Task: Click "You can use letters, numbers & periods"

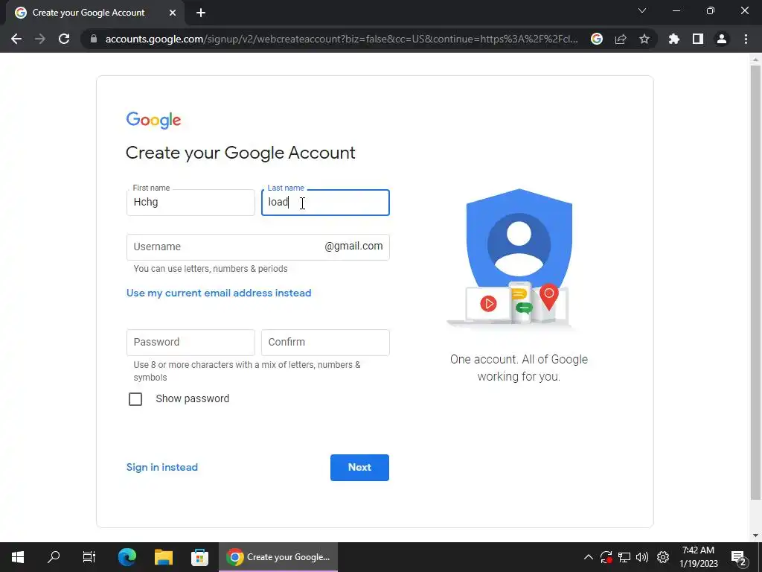Action: (x=211, y=268)
